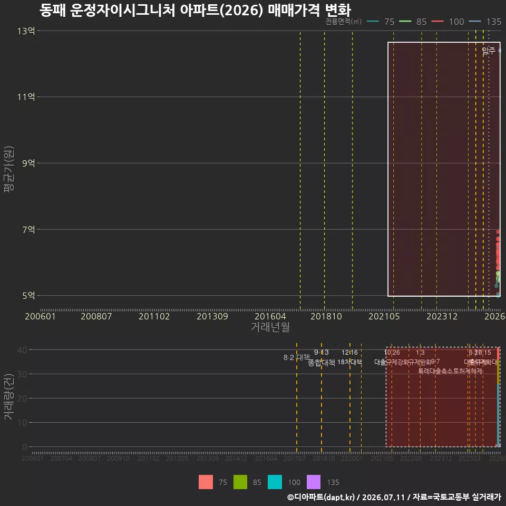Click the '30' volume axis label
This screenshot has height=506, width=506.
pyautogui.click(x=22, y=374)
